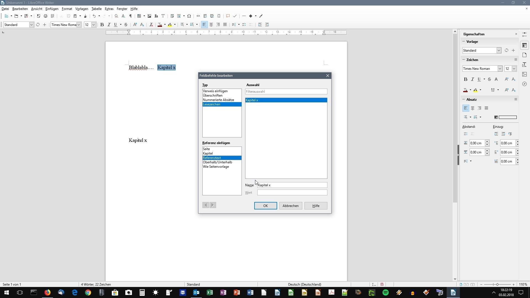Open font size dropdown in toolbar
The height and width of the screenshot is (298, 530).
[x=94, y=25]
